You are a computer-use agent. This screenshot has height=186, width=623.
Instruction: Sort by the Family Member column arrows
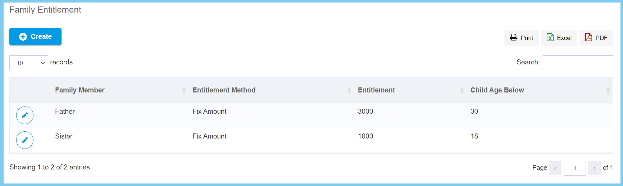pos(184,90)
